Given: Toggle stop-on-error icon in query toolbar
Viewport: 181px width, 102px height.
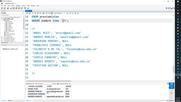Looking at the screenshot, I should click(x=44, y=13).
